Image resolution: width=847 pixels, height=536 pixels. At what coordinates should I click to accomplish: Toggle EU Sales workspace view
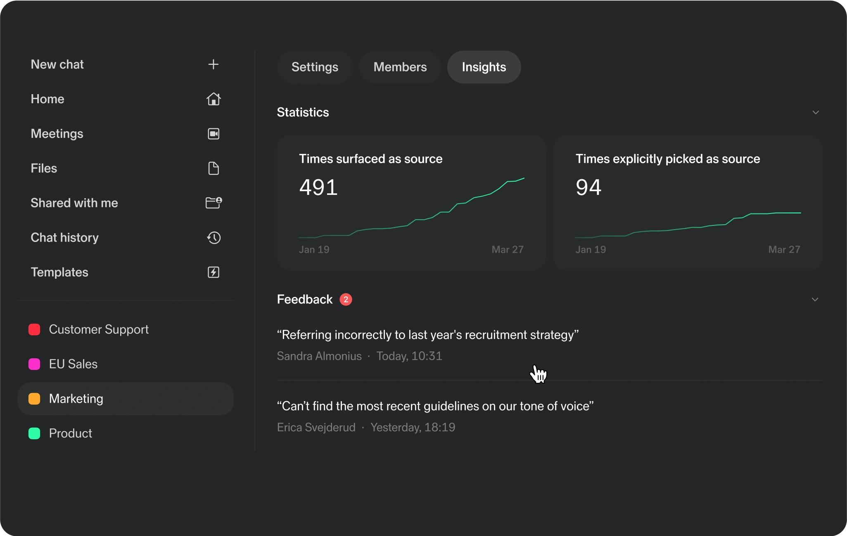click(74, 364)
